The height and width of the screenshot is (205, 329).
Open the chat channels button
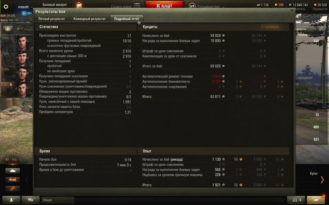click(30, 200)
